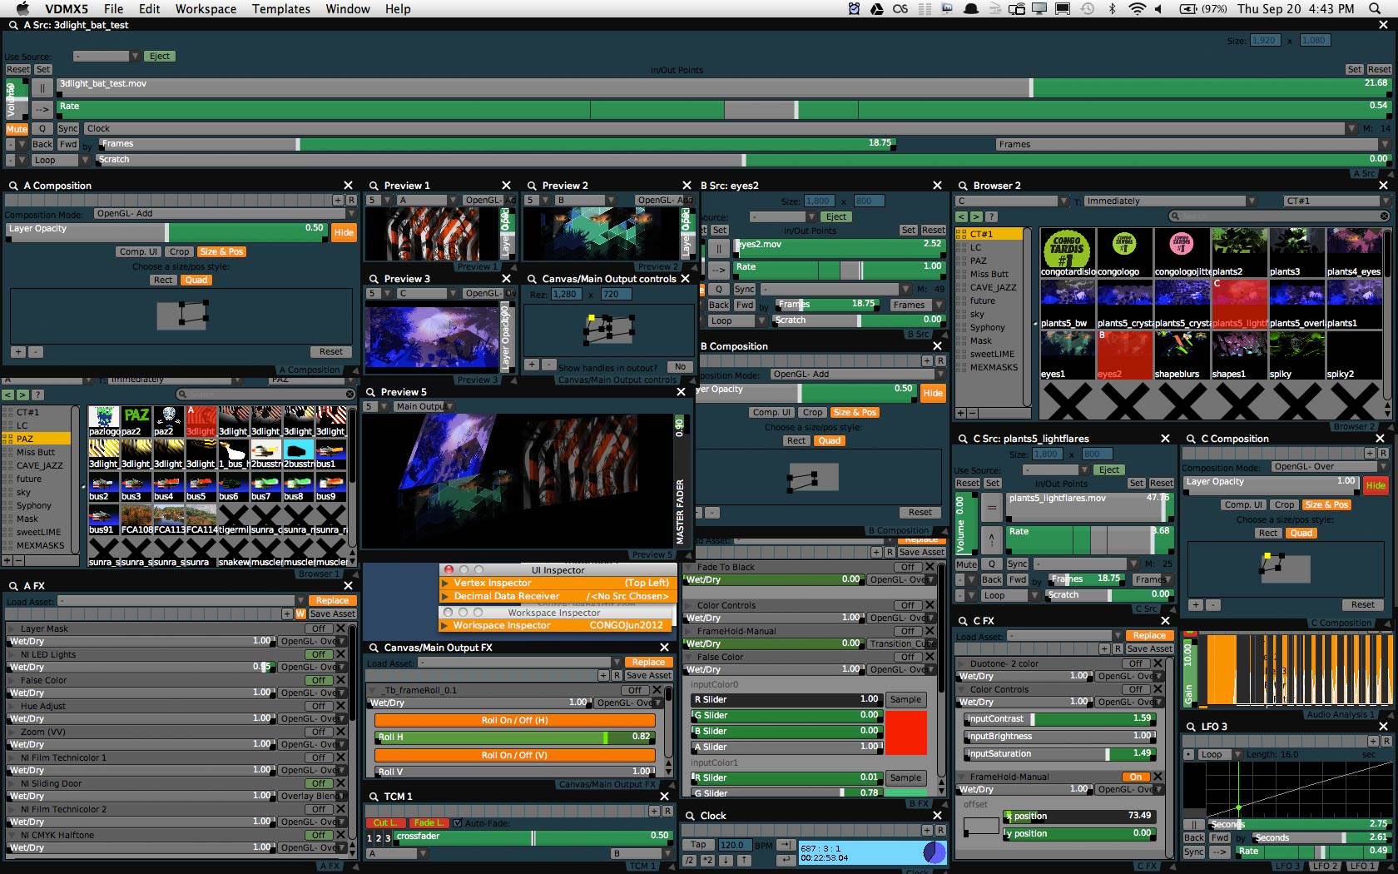Screen dimensions: 1398x874
Task: Click the Browser 2 forward arrow button
Action: pyautogui.click(x=976, y=216)
